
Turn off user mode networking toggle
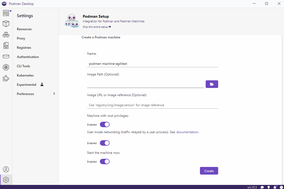point(105,143)
